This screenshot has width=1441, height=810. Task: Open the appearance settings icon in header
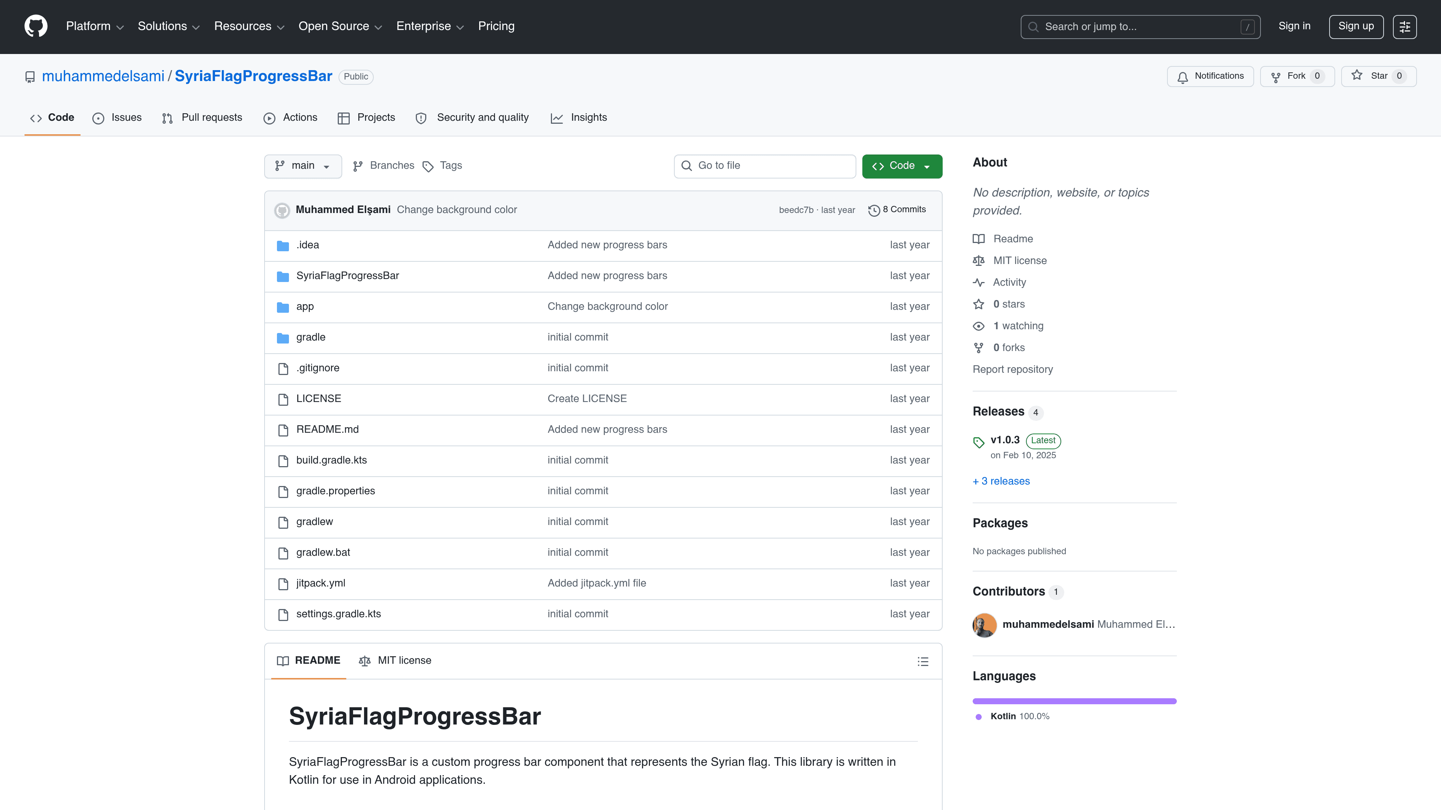pos(1405,26)
